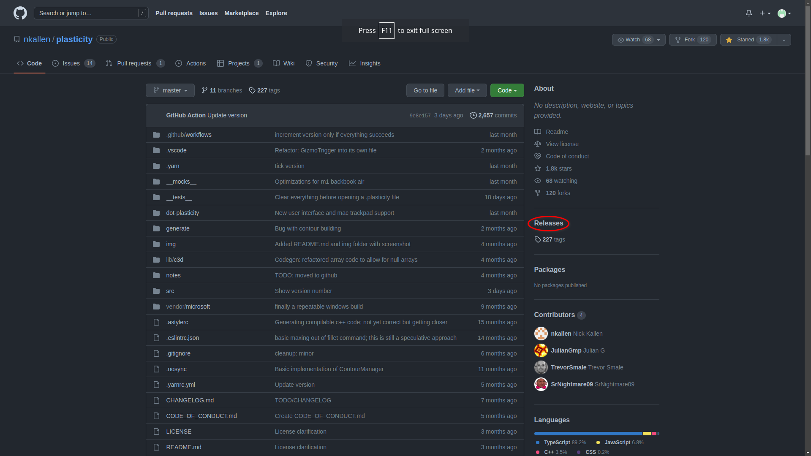Open the green Code dropdown
The width and height of the screenshot is (811, 456).
click(x=507, y=90)
